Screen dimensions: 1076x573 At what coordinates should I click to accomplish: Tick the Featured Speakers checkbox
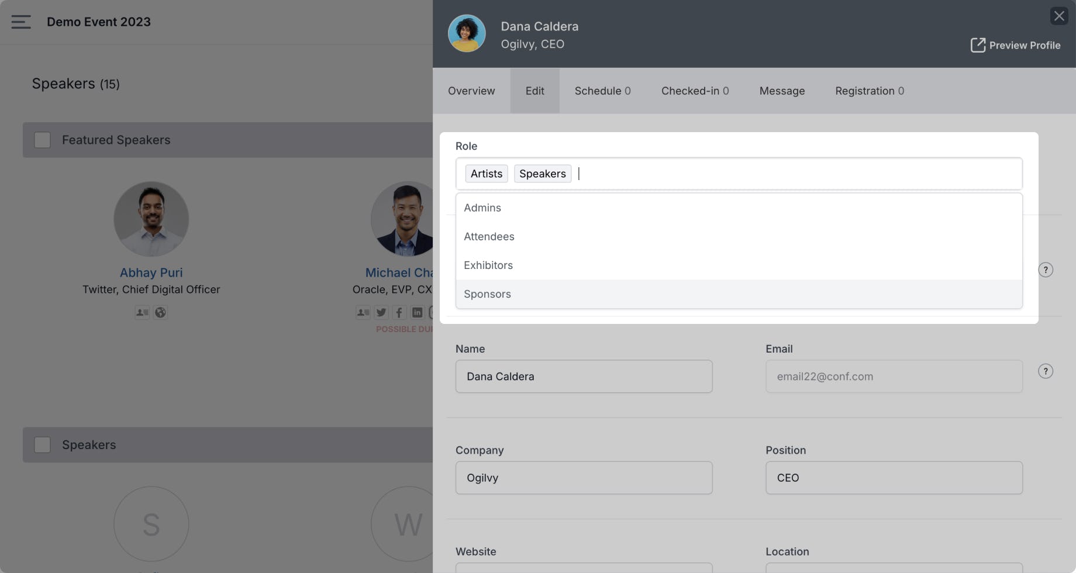point(42,140)
